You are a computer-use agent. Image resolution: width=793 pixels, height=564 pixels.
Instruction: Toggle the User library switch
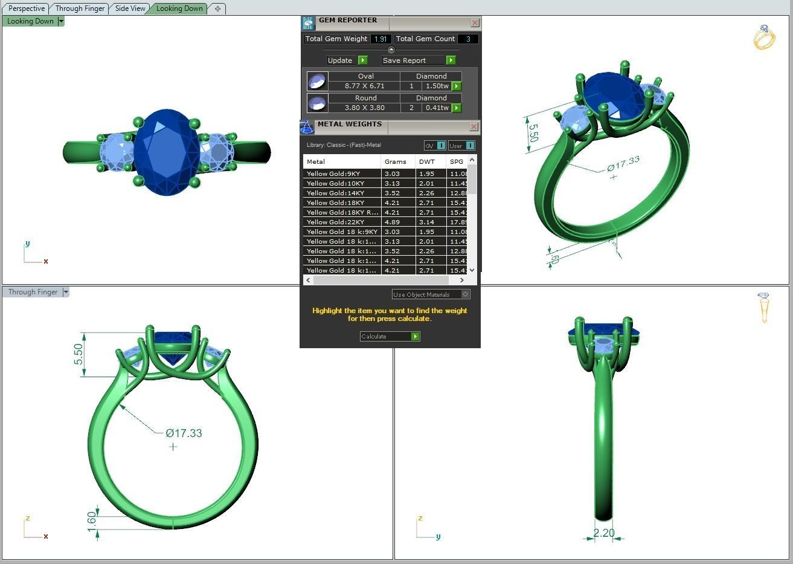462,146
